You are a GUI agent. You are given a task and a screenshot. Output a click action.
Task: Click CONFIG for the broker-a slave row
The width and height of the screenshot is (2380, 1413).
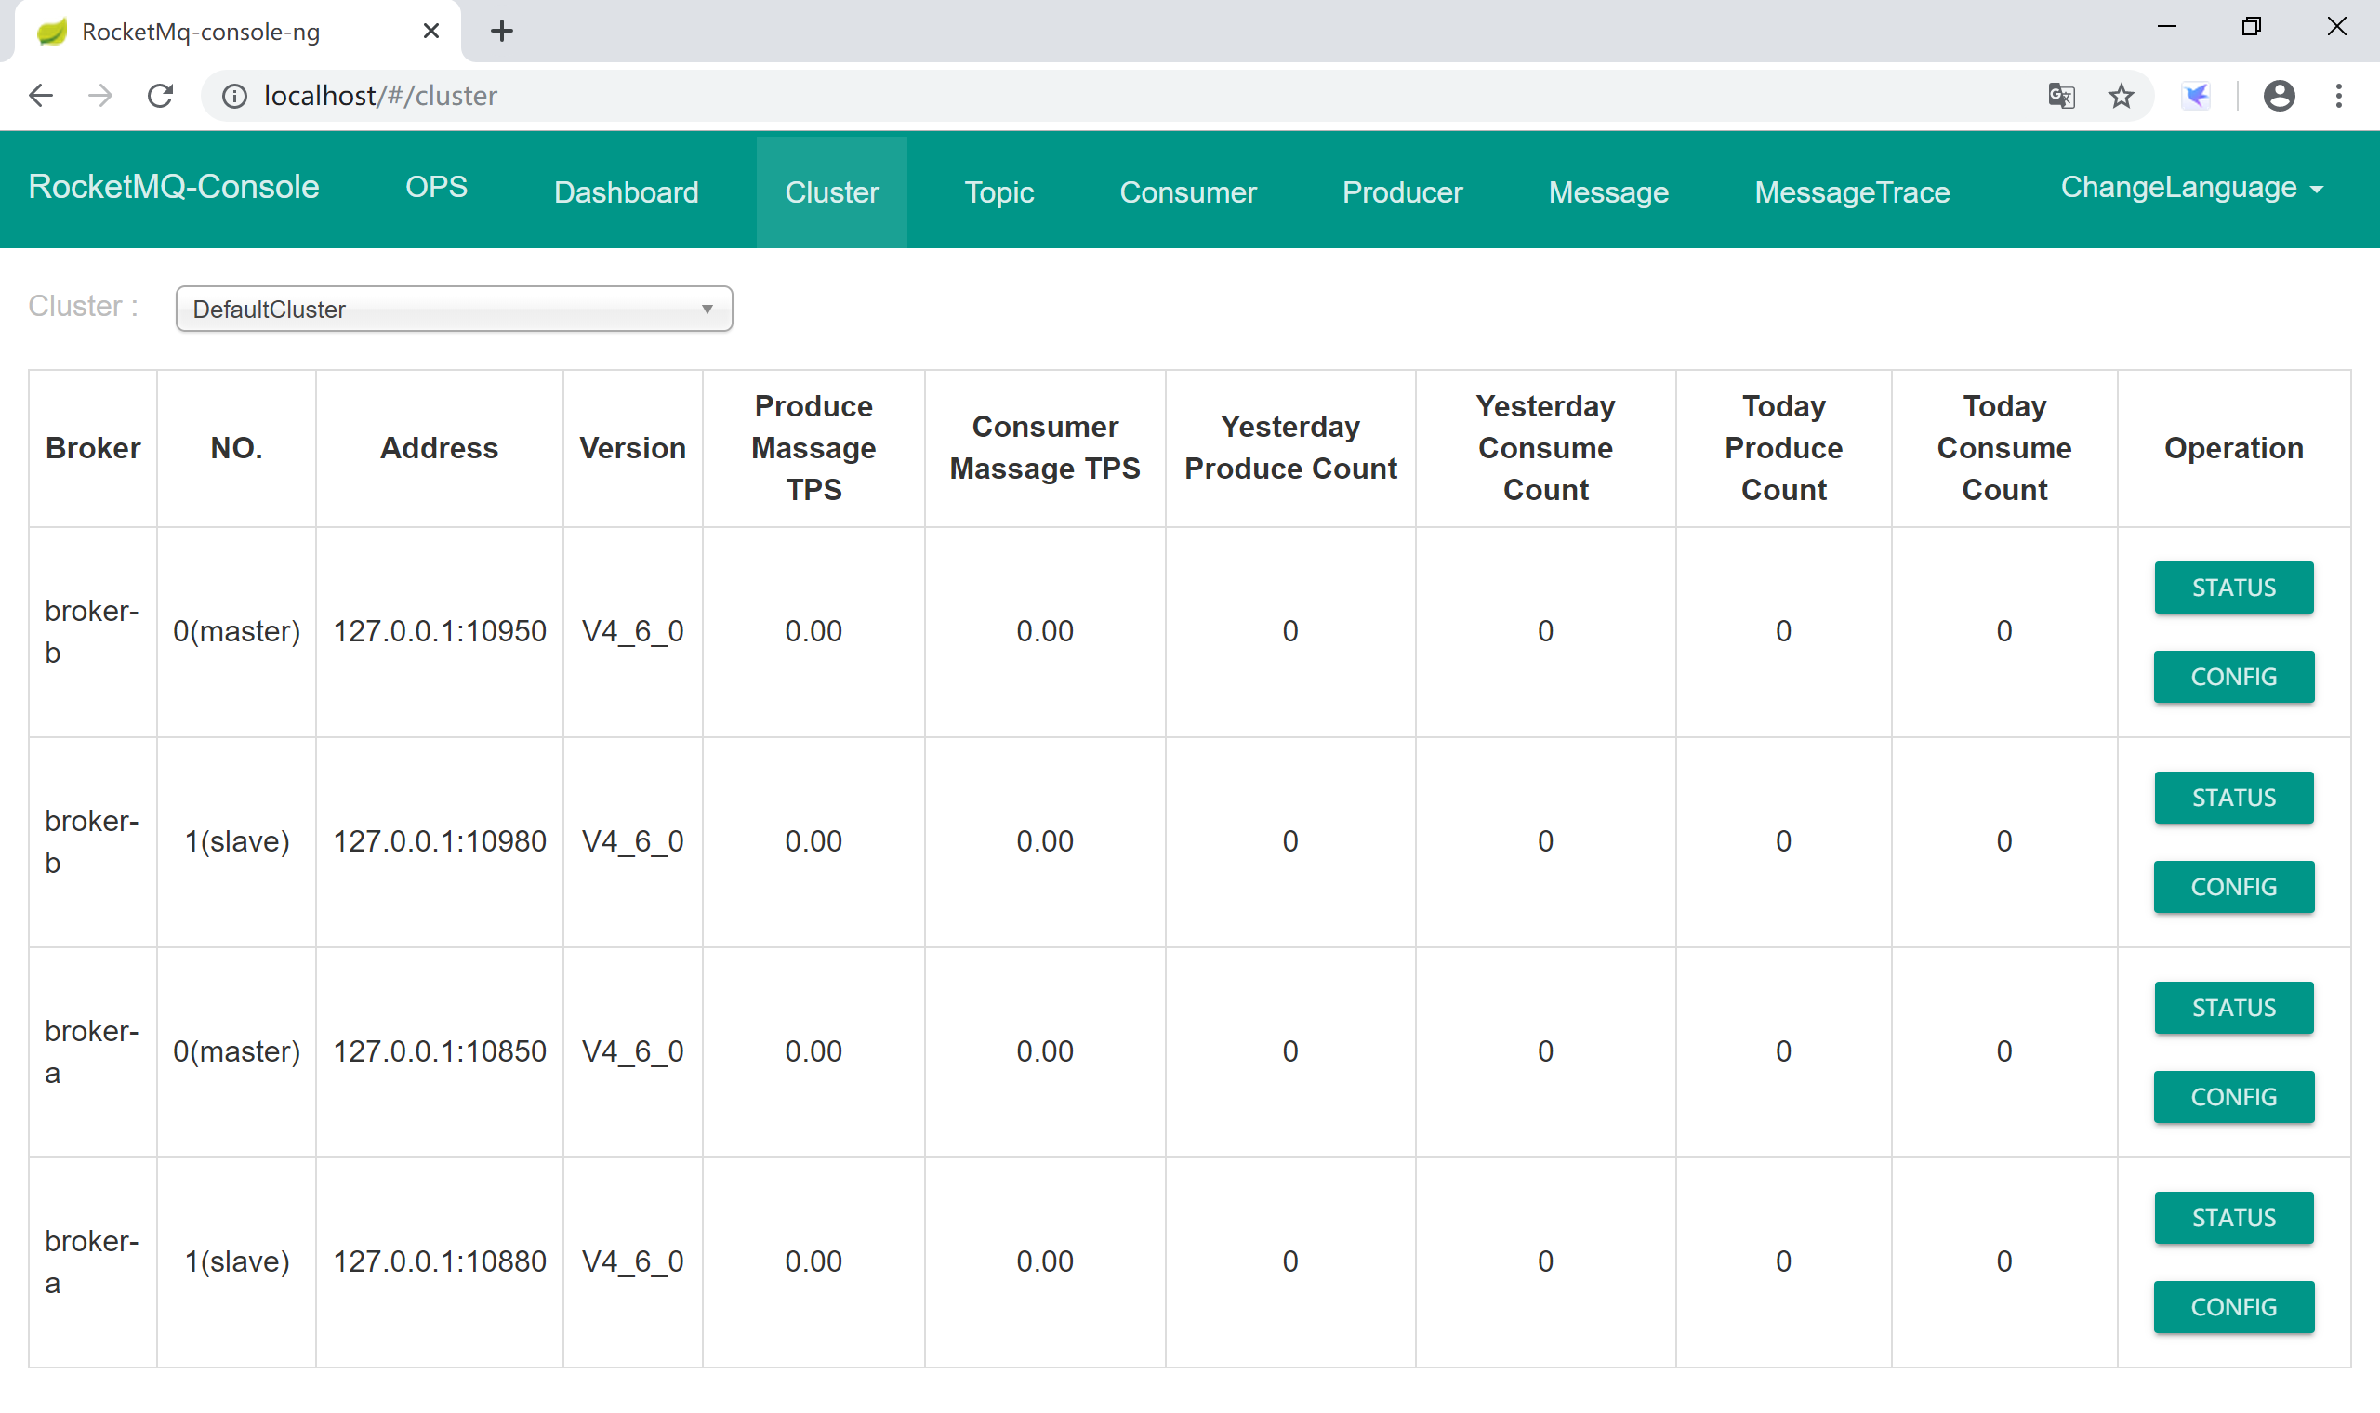(x=2232, y=1306)
